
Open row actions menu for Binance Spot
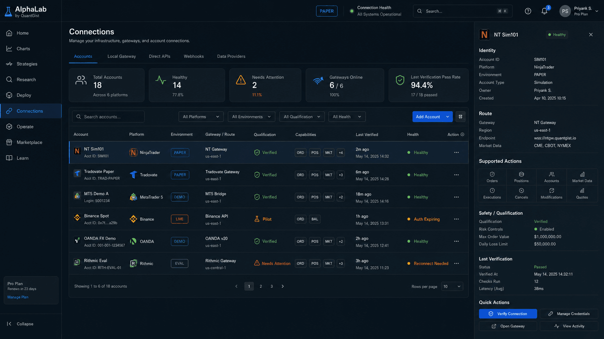(x=456, y=219)
